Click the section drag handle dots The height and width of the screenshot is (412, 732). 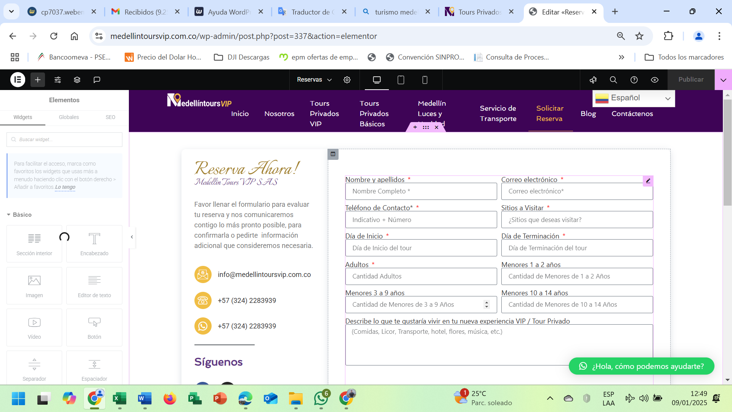[x=426, y=127]
